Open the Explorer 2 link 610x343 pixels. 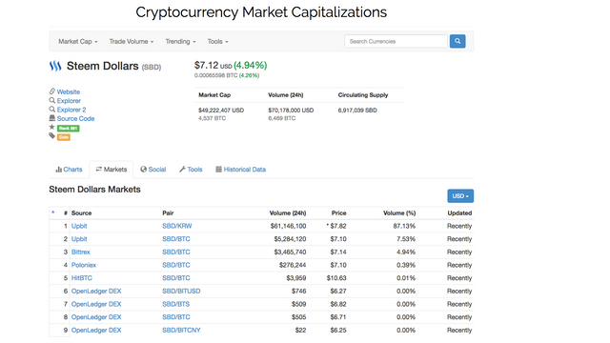coord(71,110)
